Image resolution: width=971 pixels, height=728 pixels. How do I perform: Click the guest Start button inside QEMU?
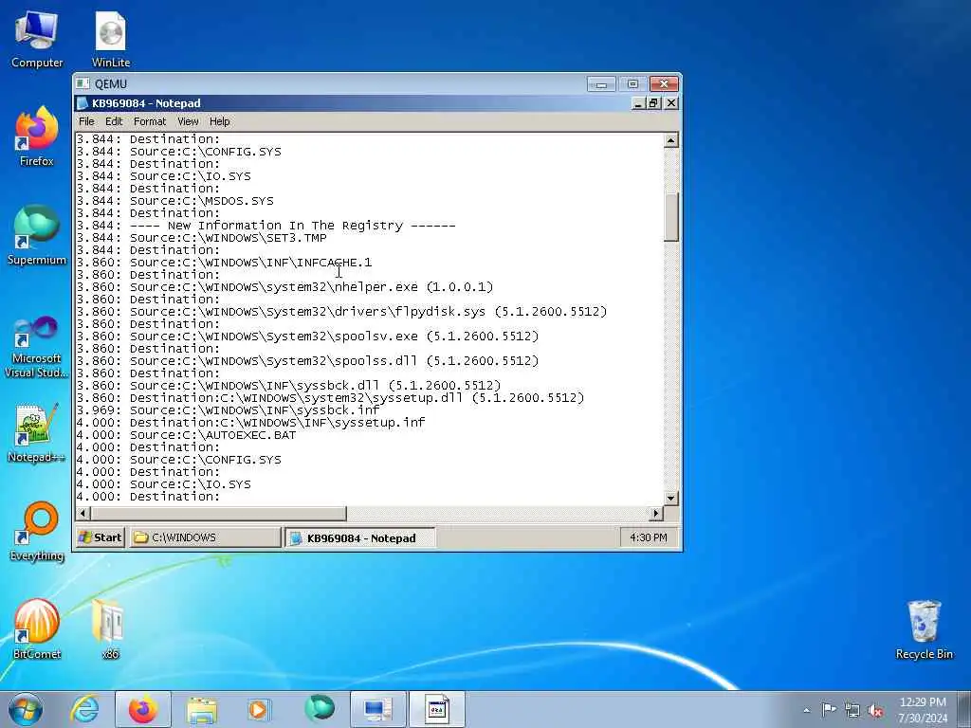101,537
